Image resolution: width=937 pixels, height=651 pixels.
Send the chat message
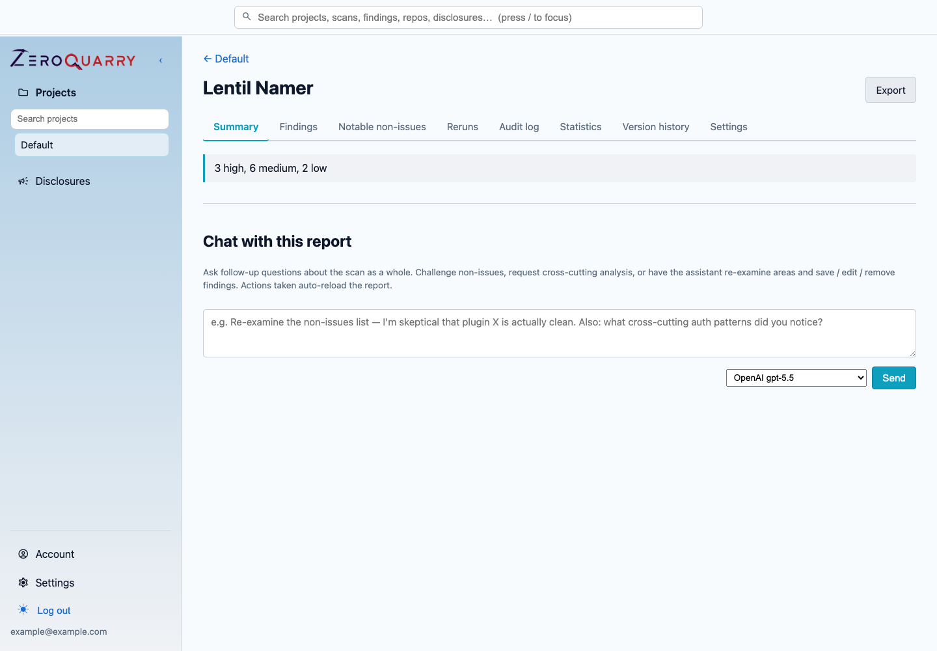pyautogui.click(x=894, y=378)
